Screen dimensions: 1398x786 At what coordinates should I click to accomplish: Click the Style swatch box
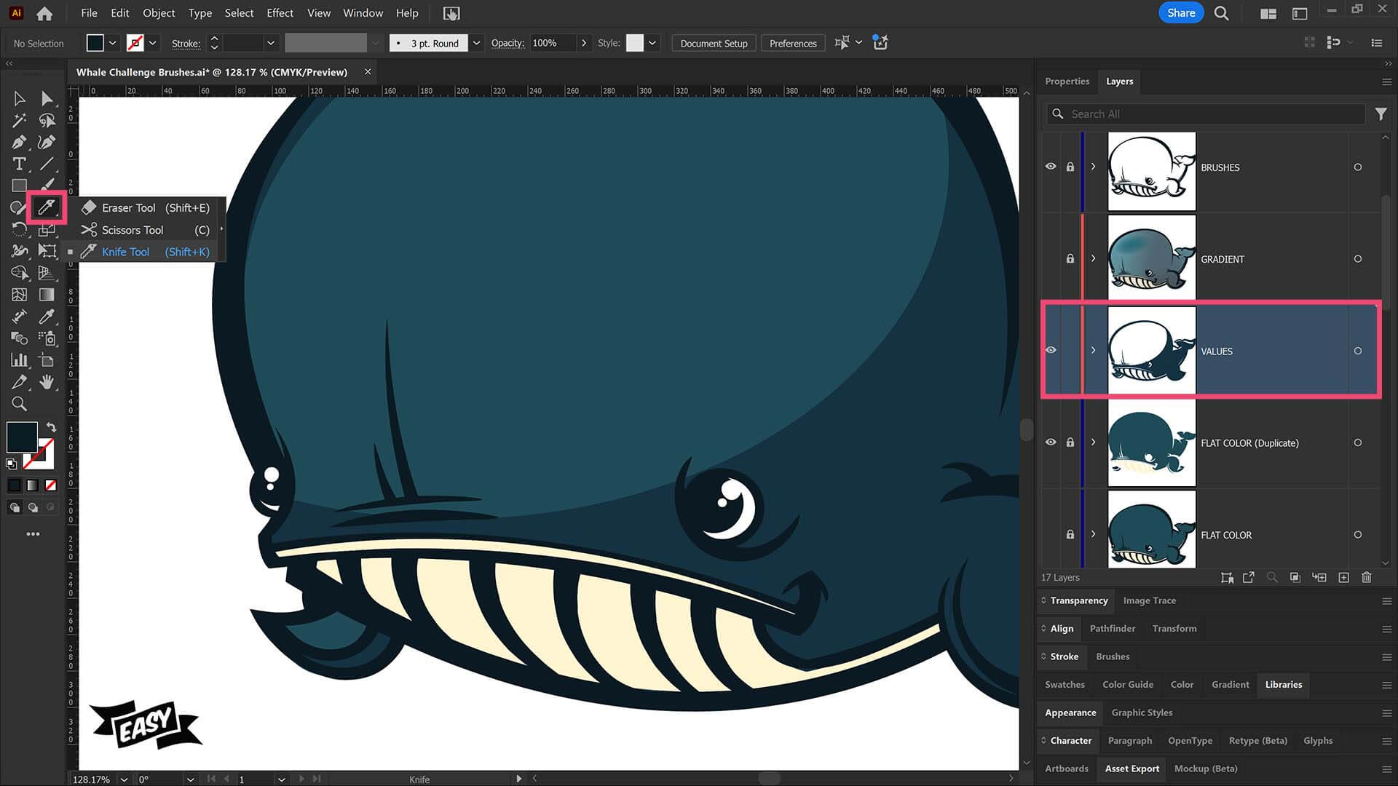click(x=635, y=43)
